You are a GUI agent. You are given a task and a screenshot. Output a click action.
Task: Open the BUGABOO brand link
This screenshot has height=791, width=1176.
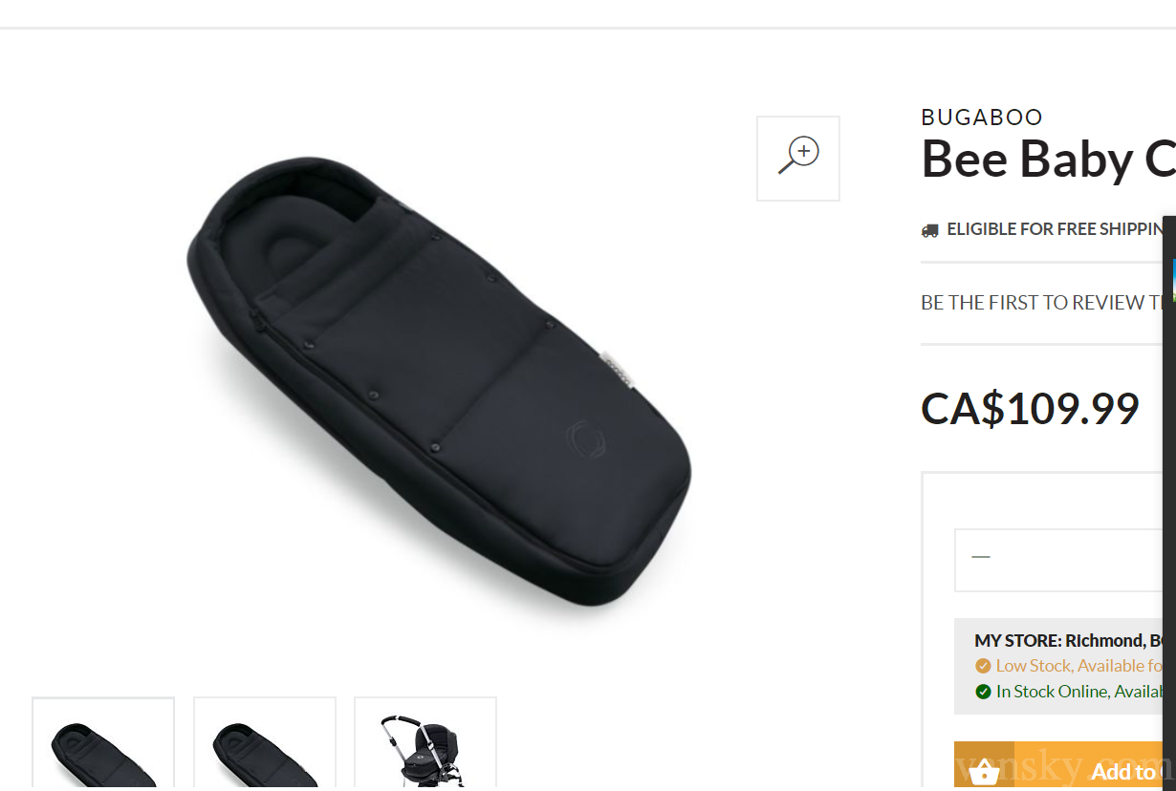[x=982, y=117]
